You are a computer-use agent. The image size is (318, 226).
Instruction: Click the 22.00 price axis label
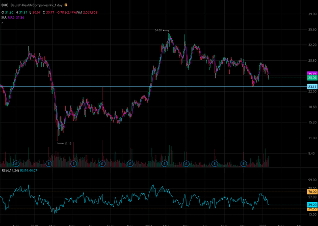312,91
